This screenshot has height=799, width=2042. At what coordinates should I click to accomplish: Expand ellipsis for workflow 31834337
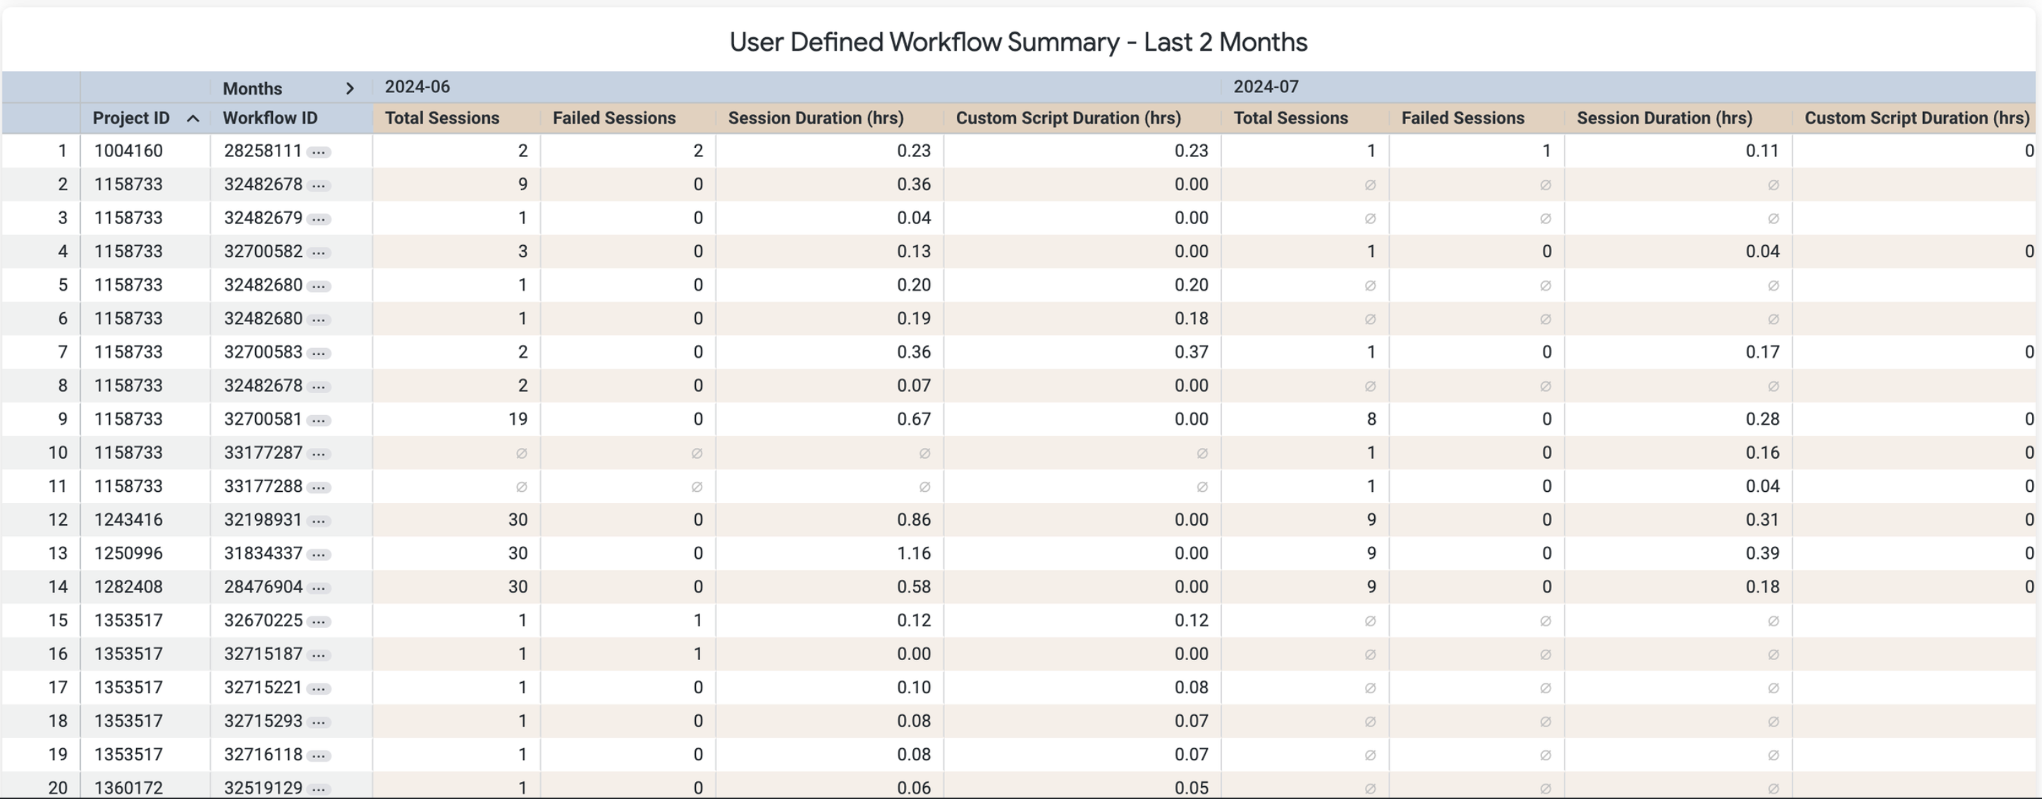319,555
